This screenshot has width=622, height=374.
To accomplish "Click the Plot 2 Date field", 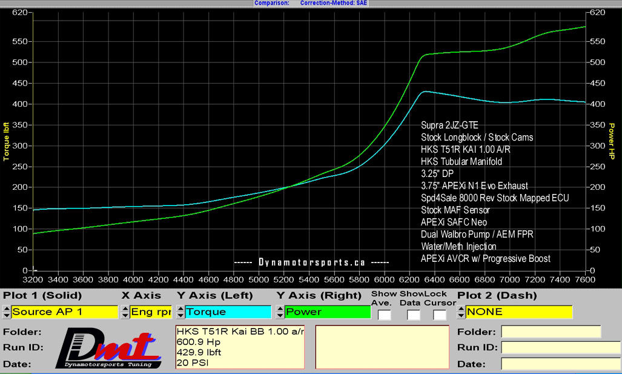I will click(x=561, y=364).
